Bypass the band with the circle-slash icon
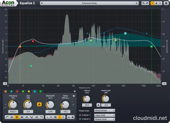This screenshot has height=123, width=170. 73,117
